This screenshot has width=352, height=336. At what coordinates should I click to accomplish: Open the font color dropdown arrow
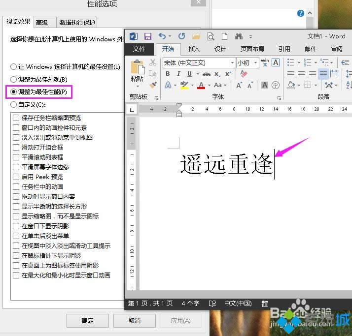pyautogui.click(x=209, y=86)
